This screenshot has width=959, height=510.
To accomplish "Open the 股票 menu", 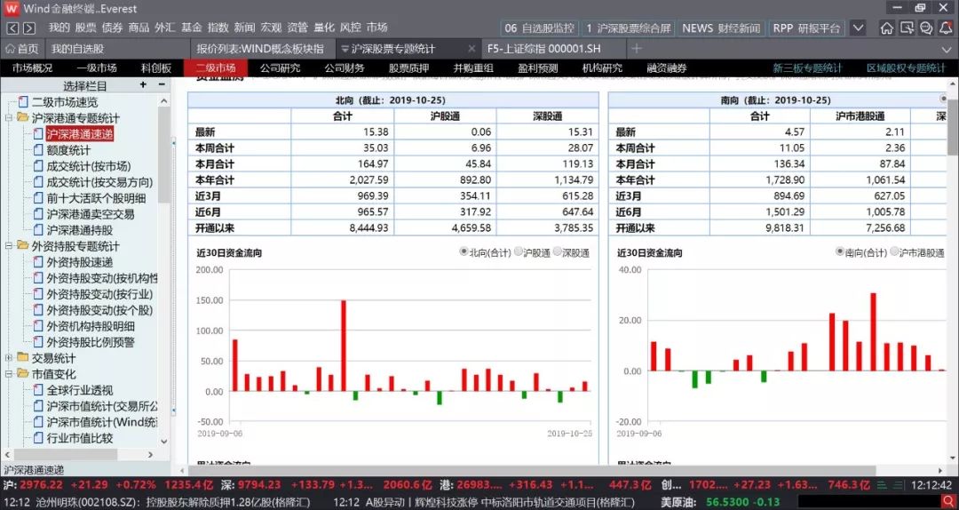I will (85, 28).
